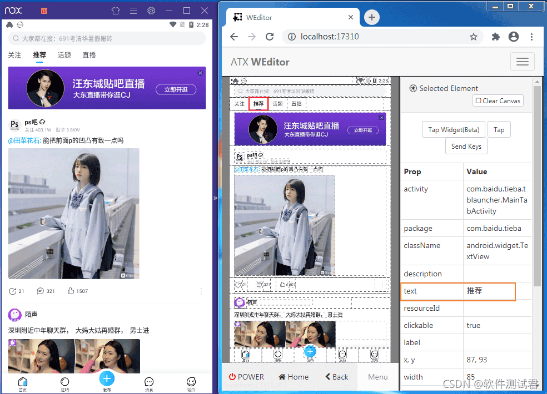Reload WEditor with the refresh icon
The height and width of the screenshot is (394, 547).
[x=270, y=37]
